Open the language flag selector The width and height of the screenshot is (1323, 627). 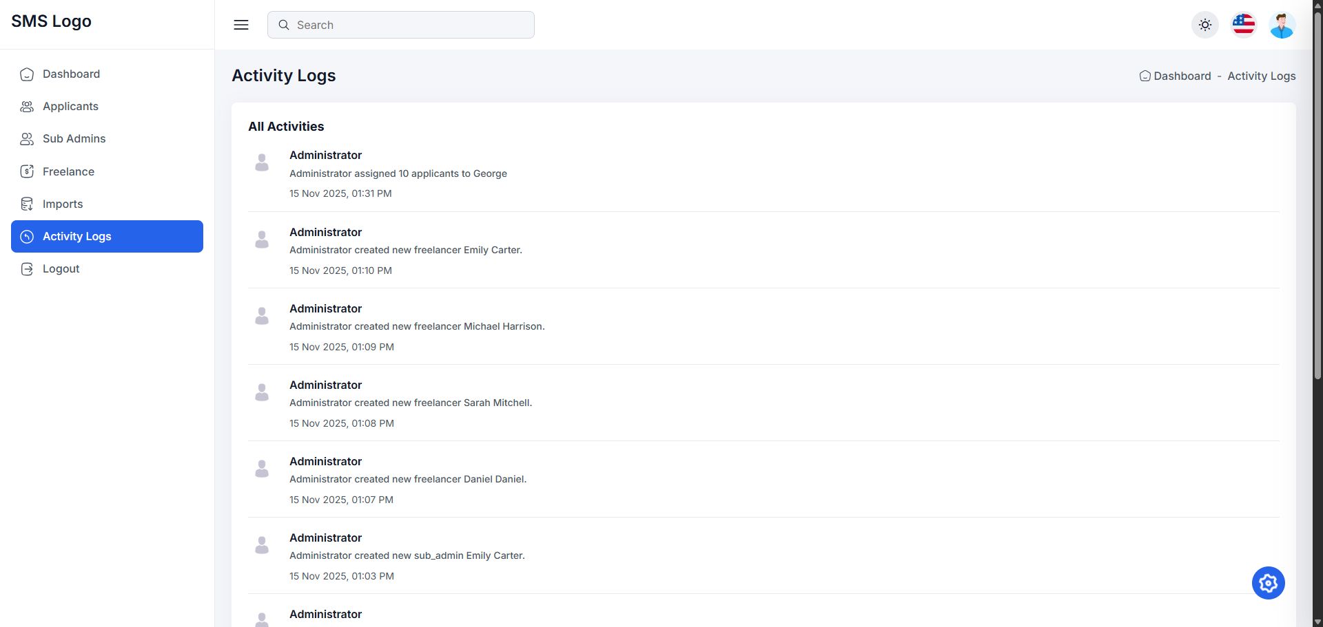point(1244,25)
